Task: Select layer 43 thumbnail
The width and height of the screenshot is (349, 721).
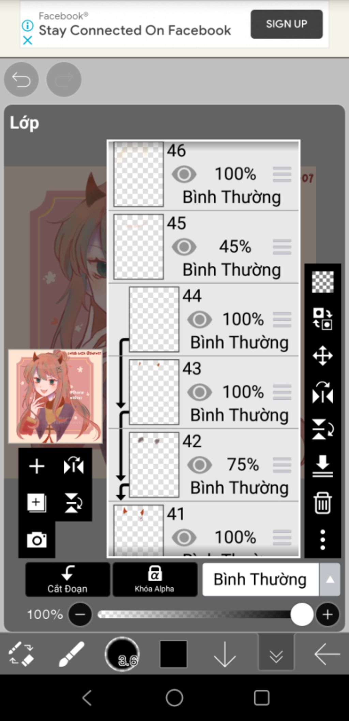Action: pos(154,392)
